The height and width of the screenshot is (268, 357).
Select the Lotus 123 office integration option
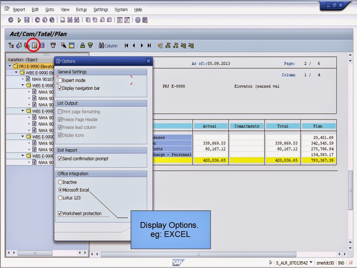[x=61, y=198]
